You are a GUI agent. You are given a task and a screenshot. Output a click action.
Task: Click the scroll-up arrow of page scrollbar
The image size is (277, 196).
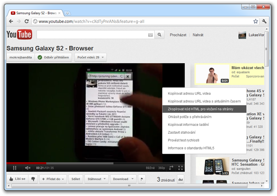(x=267, y=29)
